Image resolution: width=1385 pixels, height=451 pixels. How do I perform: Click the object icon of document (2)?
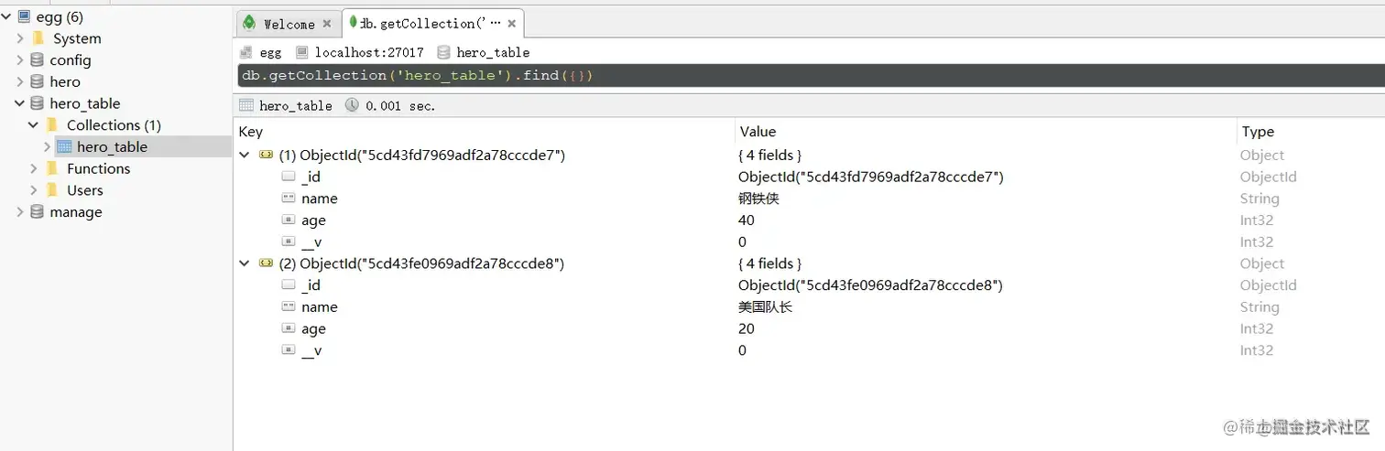(x=266, y=263)
